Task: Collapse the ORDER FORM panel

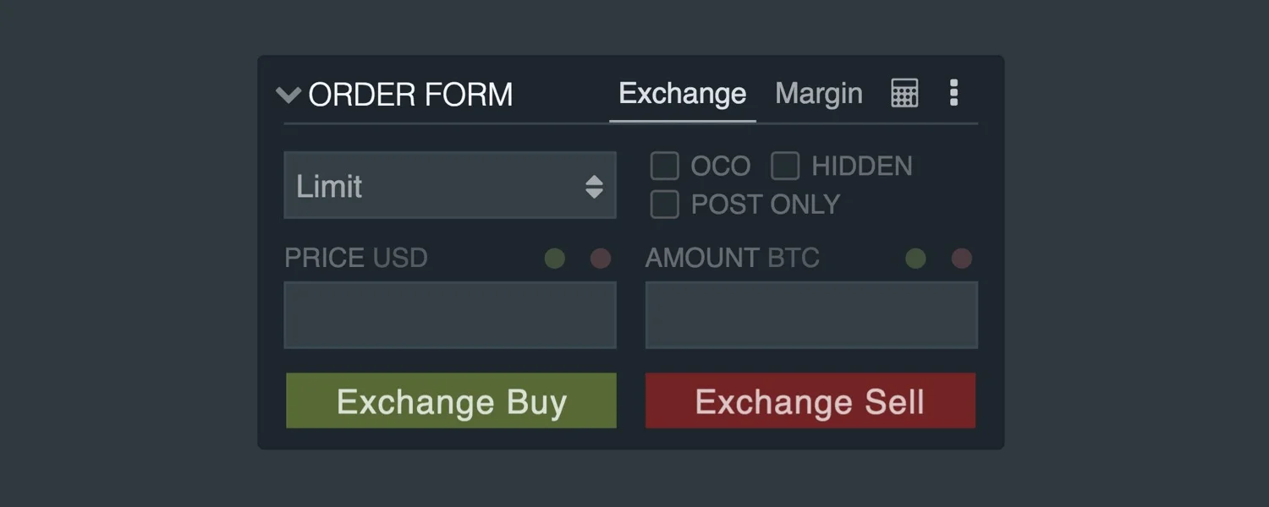Action: coord(288,95)
